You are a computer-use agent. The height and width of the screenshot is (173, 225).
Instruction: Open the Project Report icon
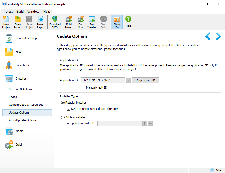click(41, 22)
